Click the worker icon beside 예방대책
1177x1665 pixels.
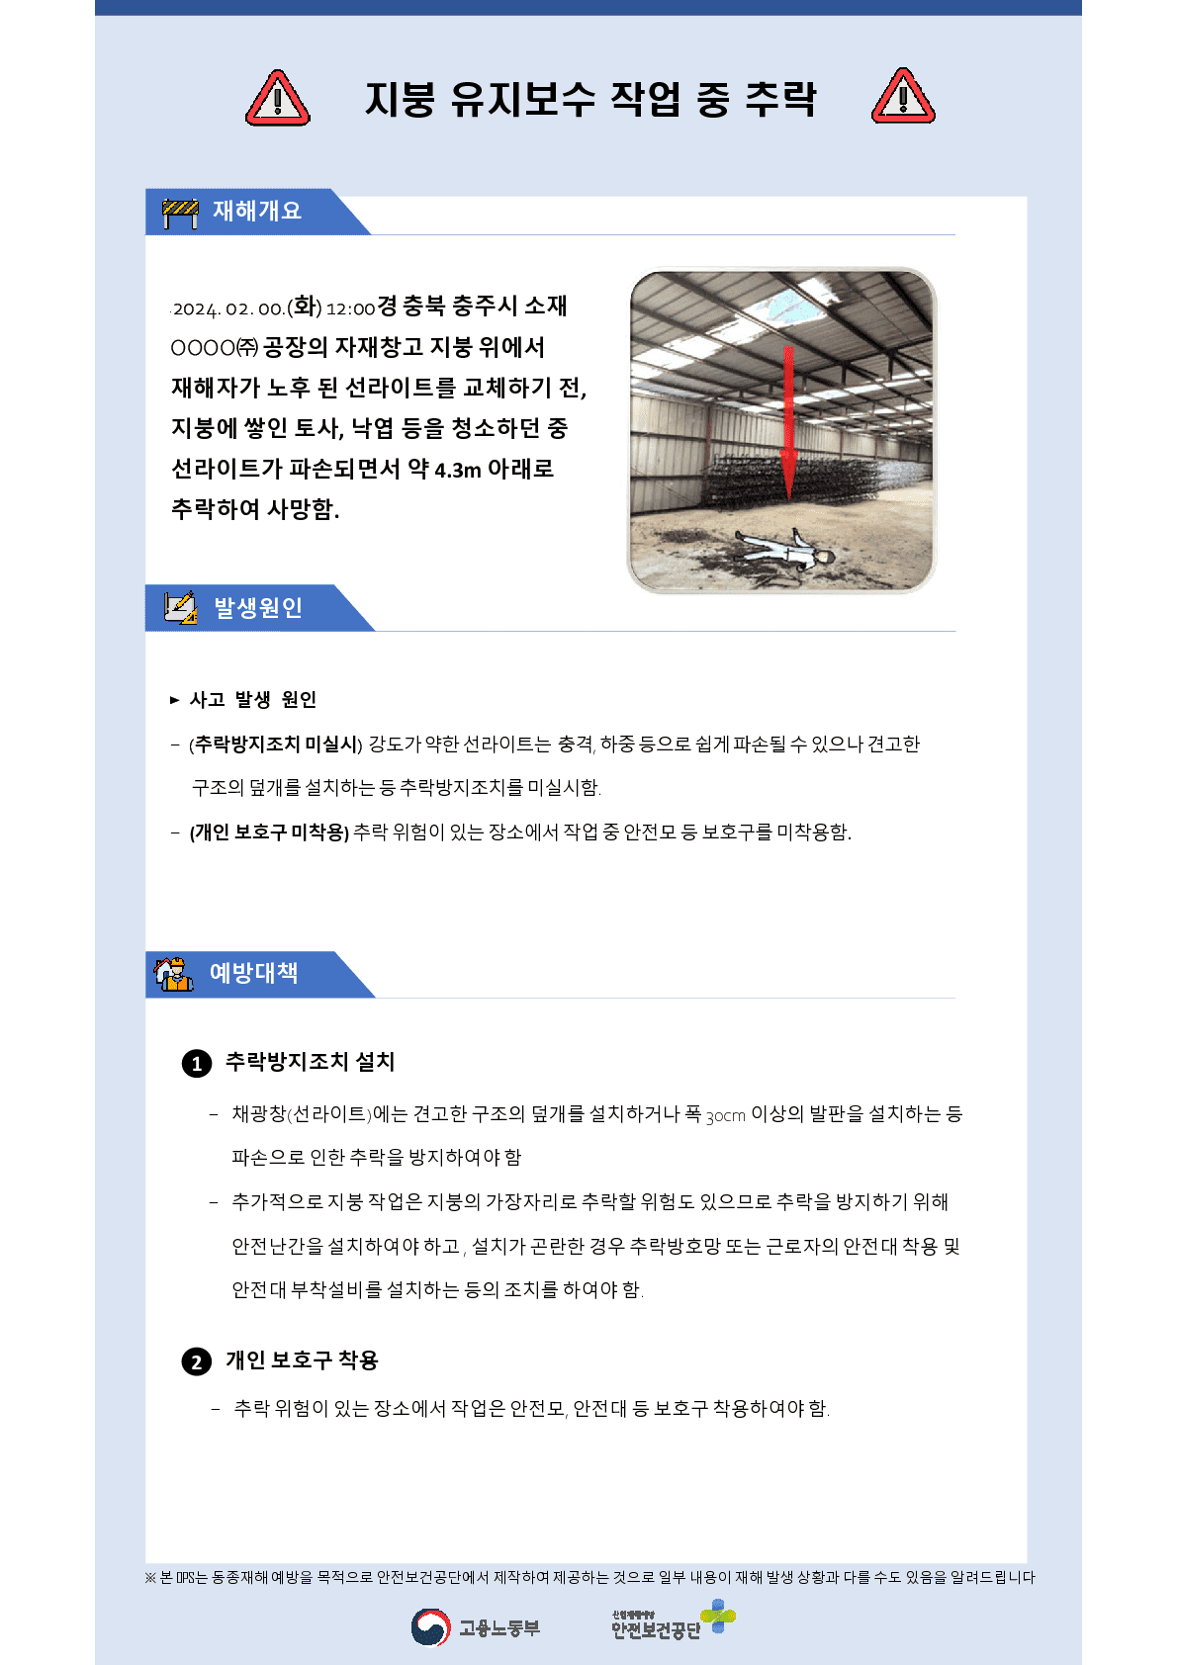click(174, 974)
